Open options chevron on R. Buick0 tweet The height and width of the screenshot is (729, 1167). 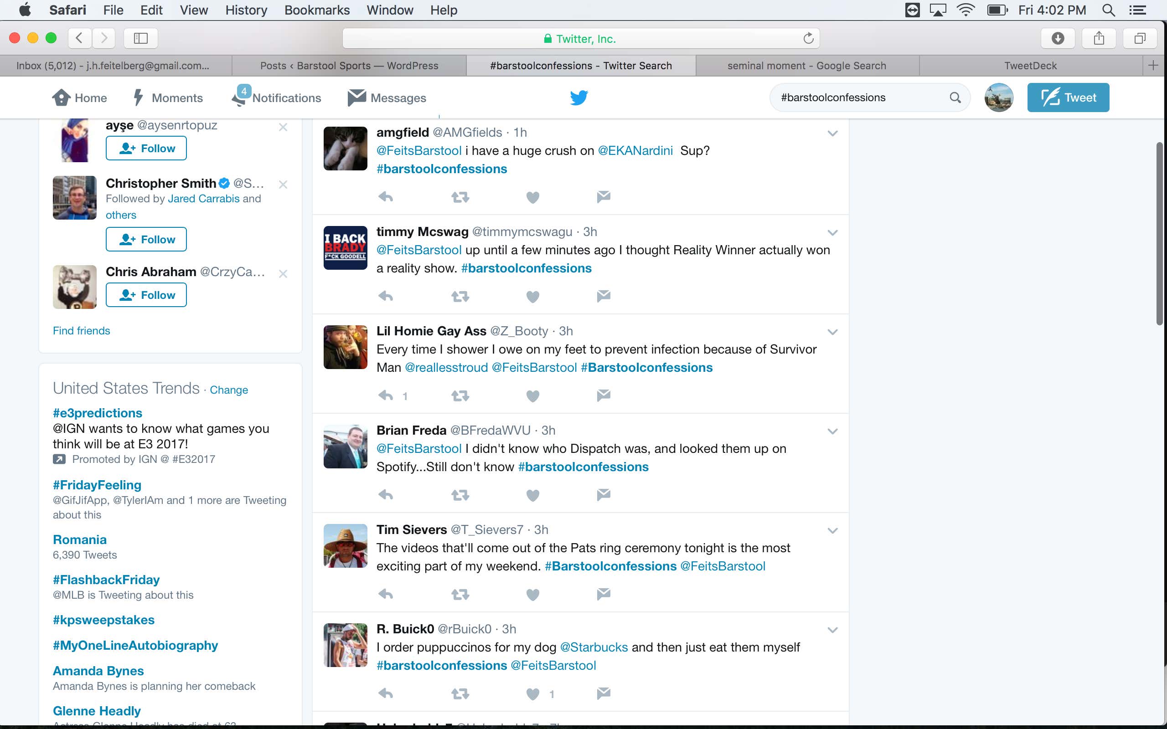point(832,630)
